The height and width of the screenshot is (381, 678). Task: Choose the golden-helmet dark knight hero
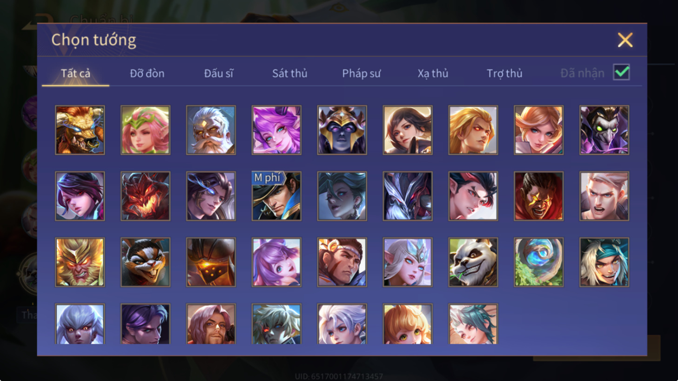coord(342,130)
